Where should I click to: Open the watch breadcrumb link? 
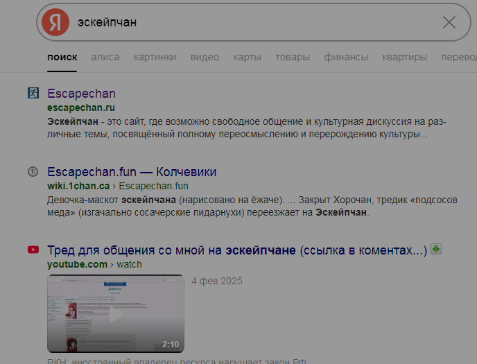click(x=129, y=264)
